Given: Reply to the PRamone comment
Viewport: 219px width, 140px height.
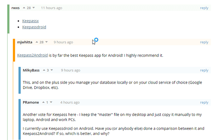Looking at the screenshot, I should coord(204,102).
